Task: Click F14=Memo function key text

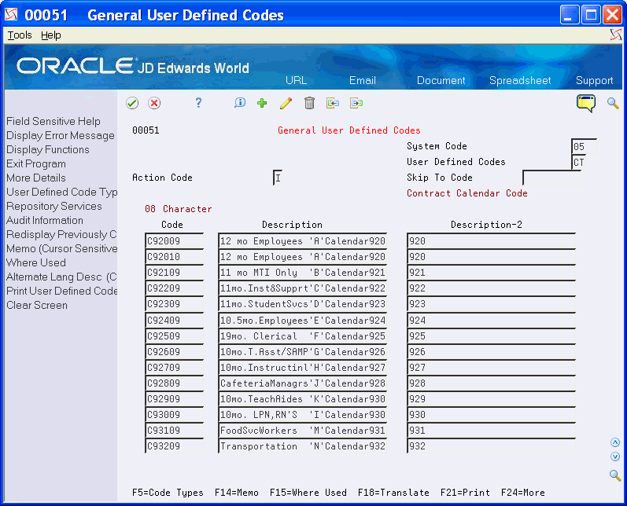Action: (x=236, y=493)
